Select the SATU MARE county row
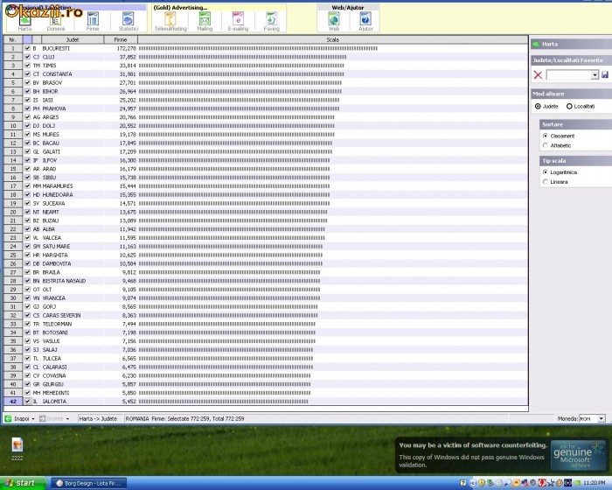Screen dimensions: 612x490 coord(275,246)
